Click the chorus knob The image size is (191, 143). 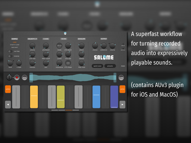(x=95, y=45)
